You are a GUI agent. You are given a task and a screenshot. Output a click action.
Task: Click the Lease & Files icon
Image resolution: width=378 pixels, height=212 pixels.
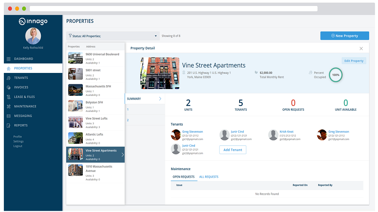9,97
